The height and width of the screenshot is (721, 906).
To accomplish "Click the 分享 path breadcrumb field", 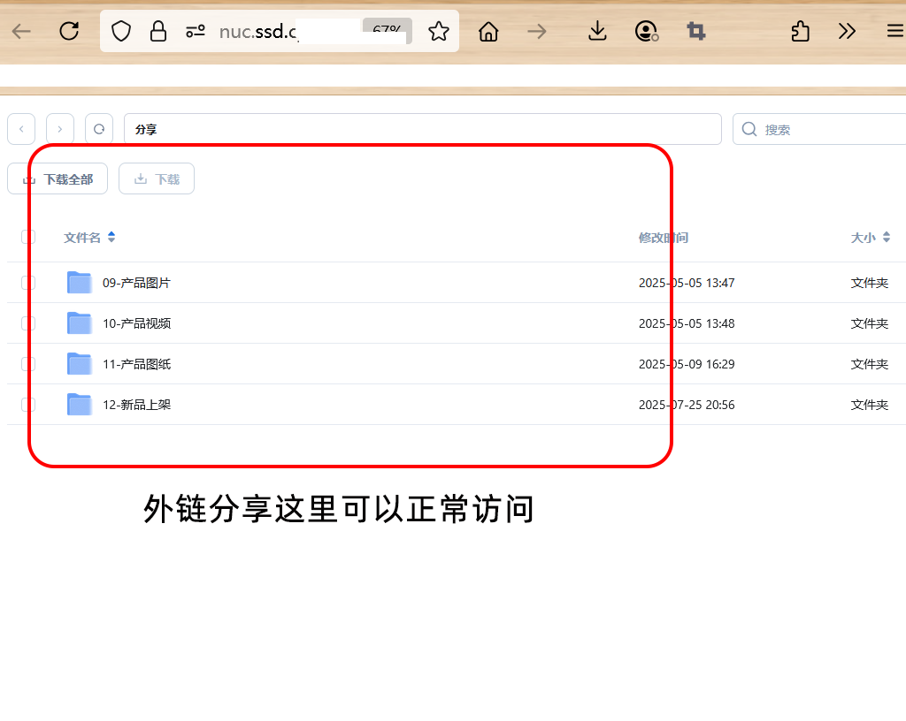I will pyautogui.click(x=422, y=129).
